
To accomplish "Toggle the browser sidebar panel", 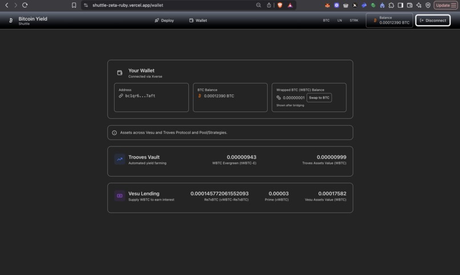I will 401,5.
